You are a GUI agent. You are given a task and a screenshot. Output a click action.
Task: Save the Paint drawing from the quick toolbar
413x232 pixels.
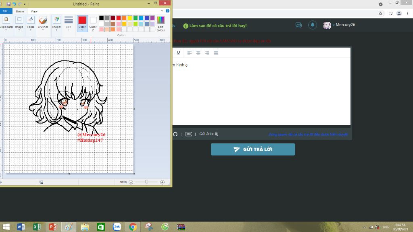tap(8, 4)
